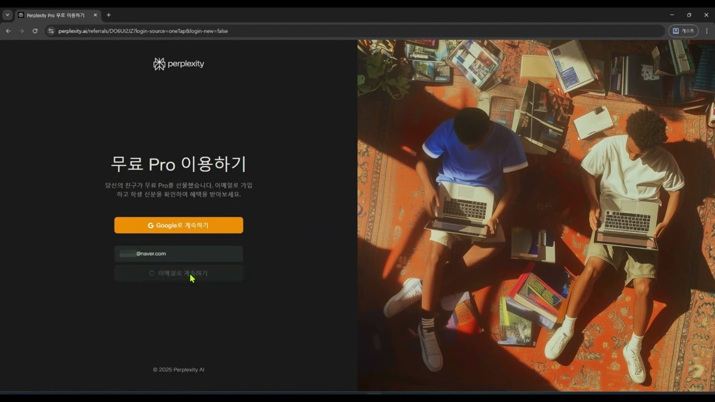The width and height of the screenshot is (715, 402).
Task: Open a new tab with plus button
Action: [x=108, y=15]
